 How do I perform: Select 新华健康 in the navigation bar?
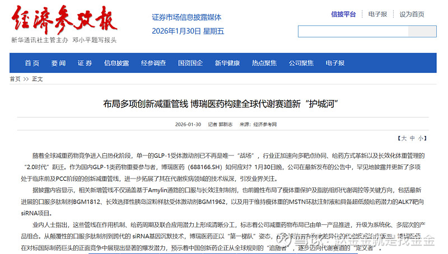227,63
